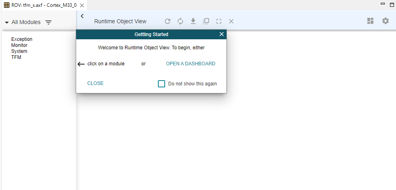Click the fullscreen brackets icon

pos(219,21)
